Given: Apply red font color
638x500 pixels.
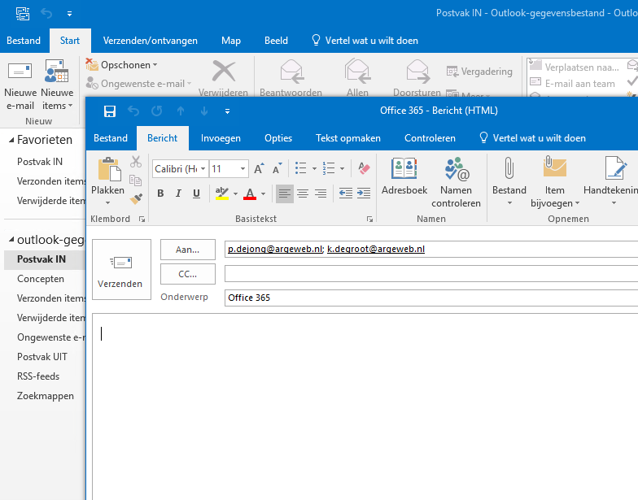Looking at the screenshot, I should [249, 193].
